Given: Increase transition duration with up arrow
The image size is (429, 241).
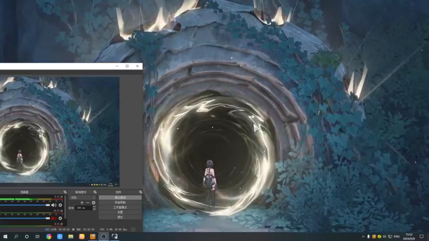Looking at the screenshot, I should [x=94, y=207].
